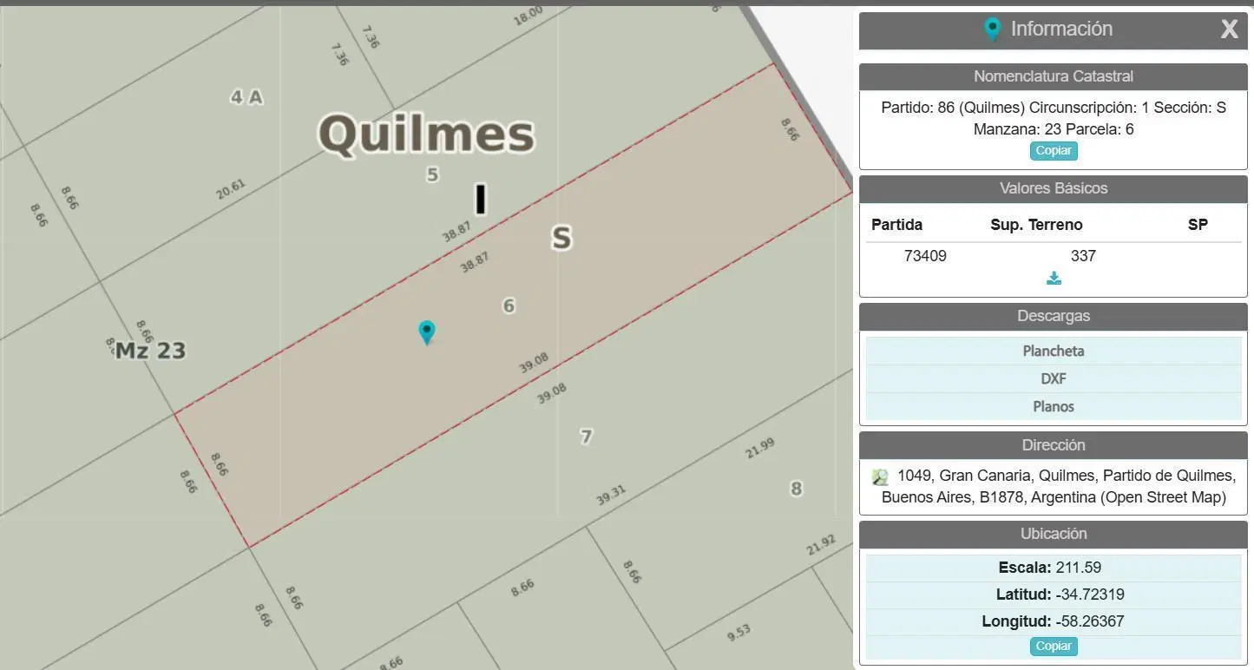The height and width of the screenshot is (670, 1254).
Task: Click the Mz 23 block label
Action: click(150, 351)
